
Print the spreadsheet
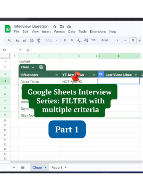(x=31, y=40)
